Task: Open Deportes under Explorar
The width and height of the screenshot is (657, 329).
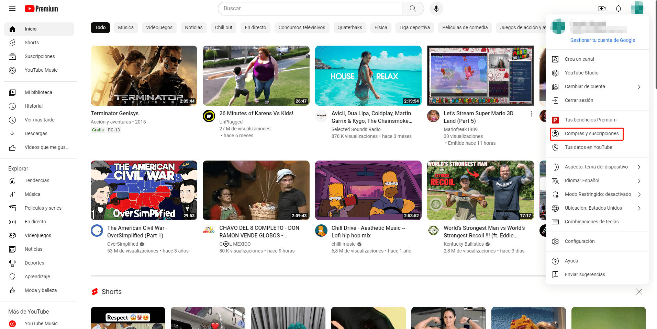Action: pos(39,263)
